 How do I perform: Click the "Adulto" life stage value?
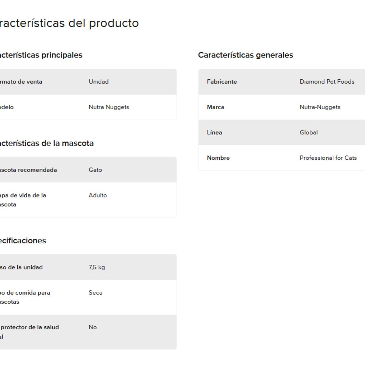(98, 195)
